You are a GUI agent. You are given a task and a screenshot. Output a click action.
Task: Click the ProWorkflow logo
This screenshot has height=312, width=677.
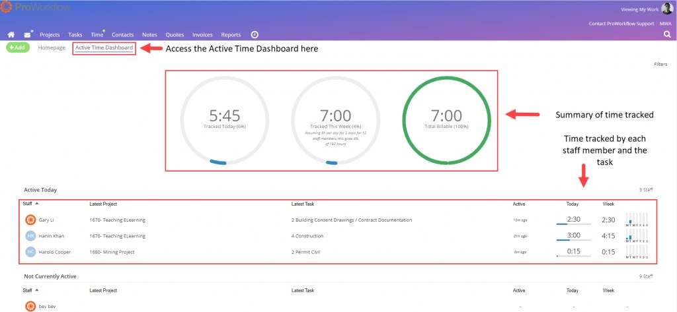[x=36, y=7]
